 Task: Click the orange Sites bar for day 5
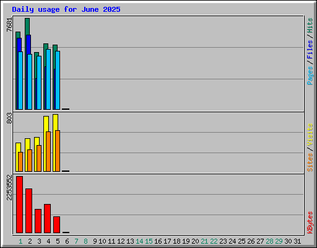point(58,151)
